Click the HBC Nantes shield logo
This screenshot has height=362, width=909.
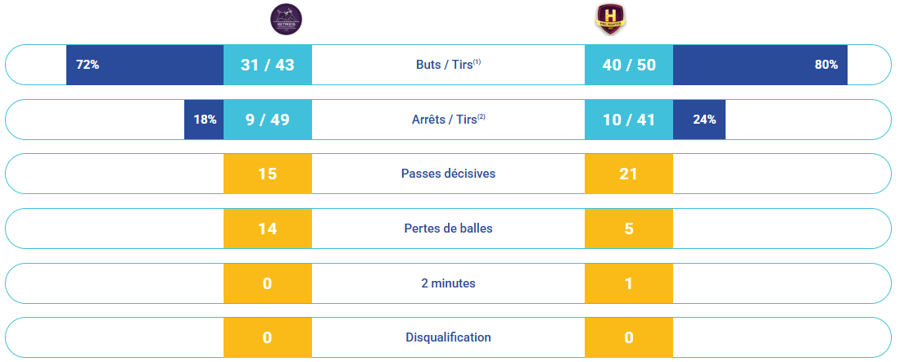pos(608,19)
